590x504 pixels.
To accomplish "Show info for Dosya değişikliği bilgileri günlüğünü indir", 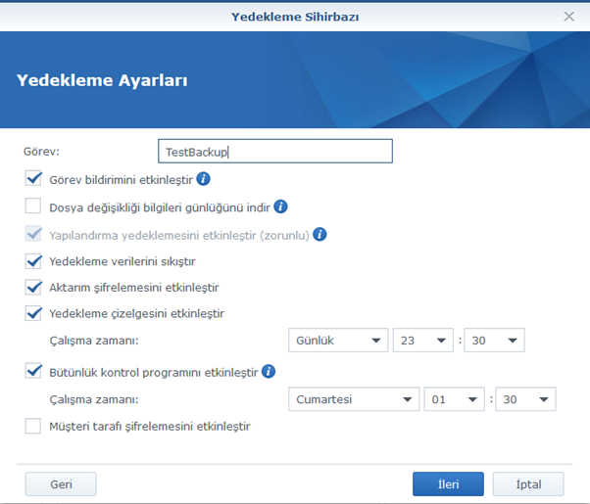I will tap(280, 206).
